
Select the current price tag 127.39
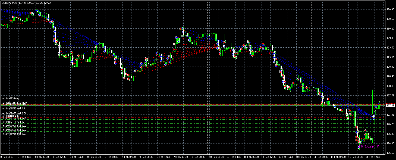(390, 105)
